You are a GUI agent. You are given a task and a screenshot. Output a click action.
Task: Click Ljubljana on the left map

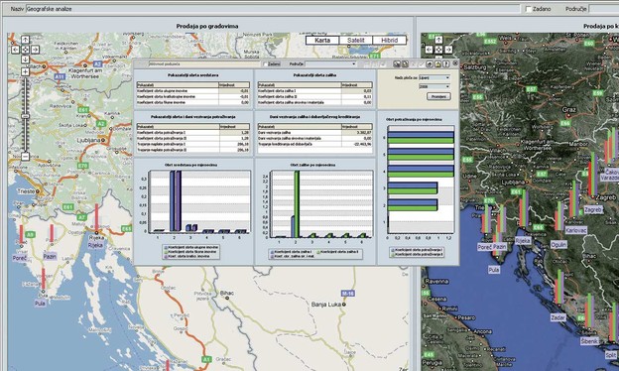[x=90, y=140]
